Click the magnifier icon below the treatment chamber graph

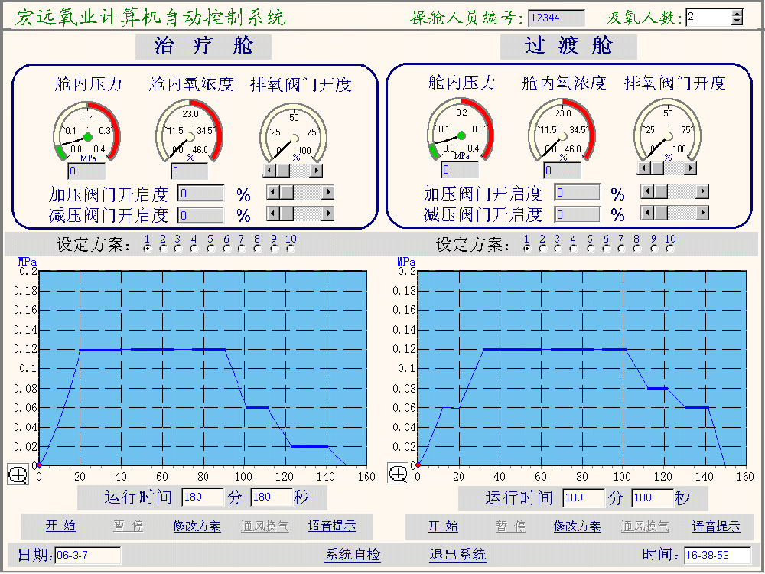tap(18, 475)
